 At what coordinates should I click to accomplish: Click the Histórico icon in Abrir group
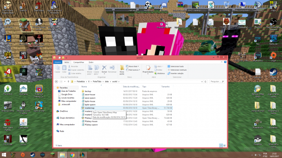[x=160, y=74]
